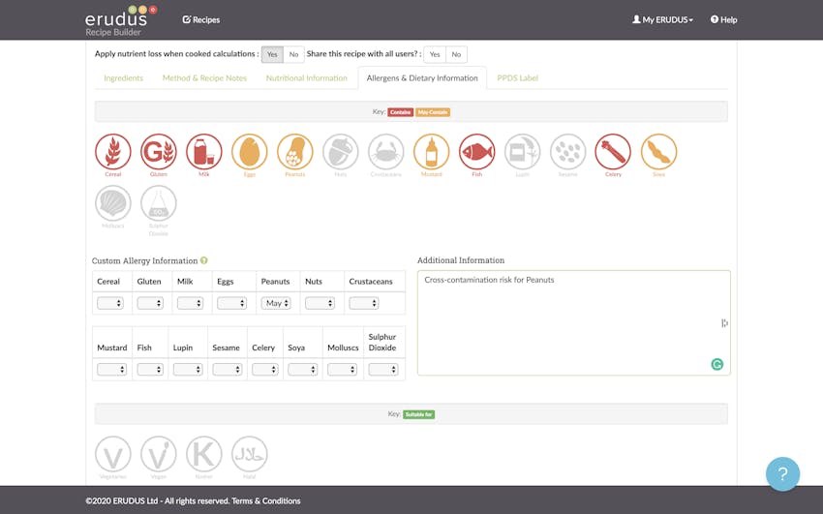Open Recipes in the top navigation

201,20
